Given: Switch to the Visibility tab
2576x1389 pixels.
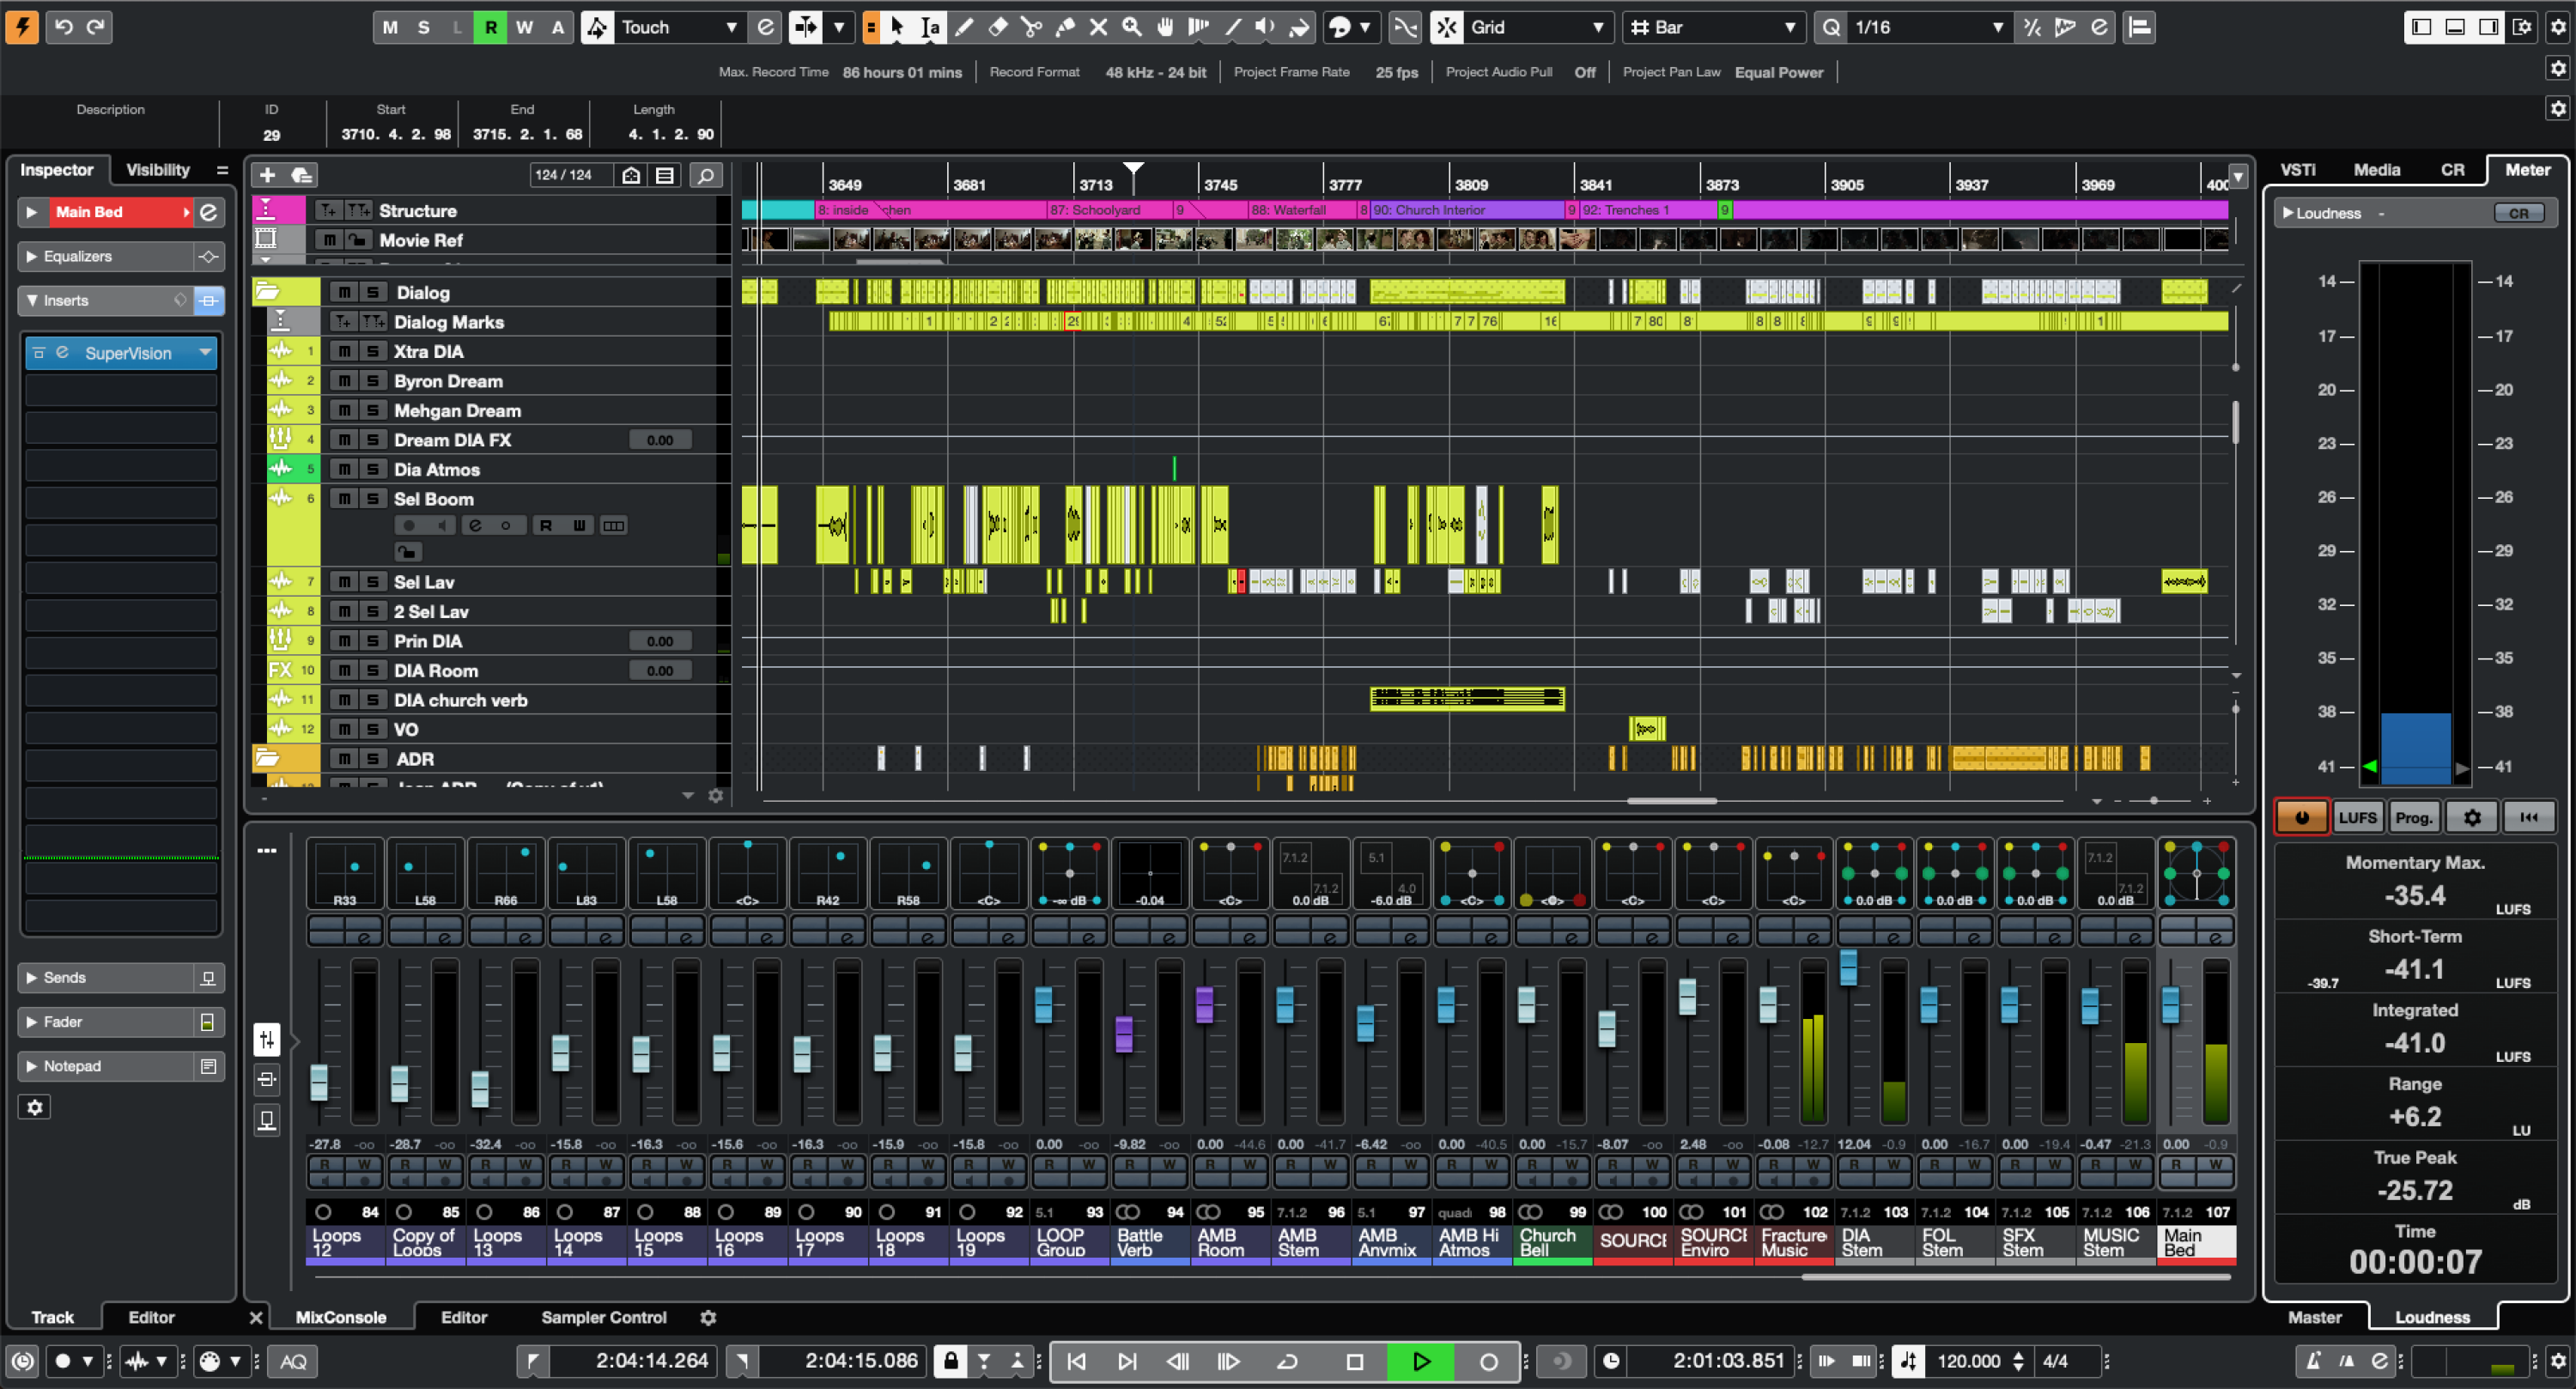Looking at the screenshot, I should click(x=157, y=170).
